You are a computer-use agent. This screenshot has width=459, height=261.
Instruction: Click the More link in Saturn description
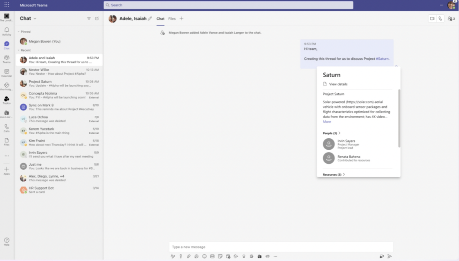click(327, 122)
